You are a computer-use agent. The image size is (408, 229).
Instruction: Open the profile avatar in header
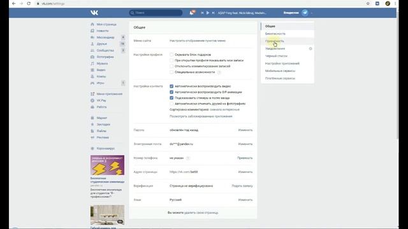[305, 13]
